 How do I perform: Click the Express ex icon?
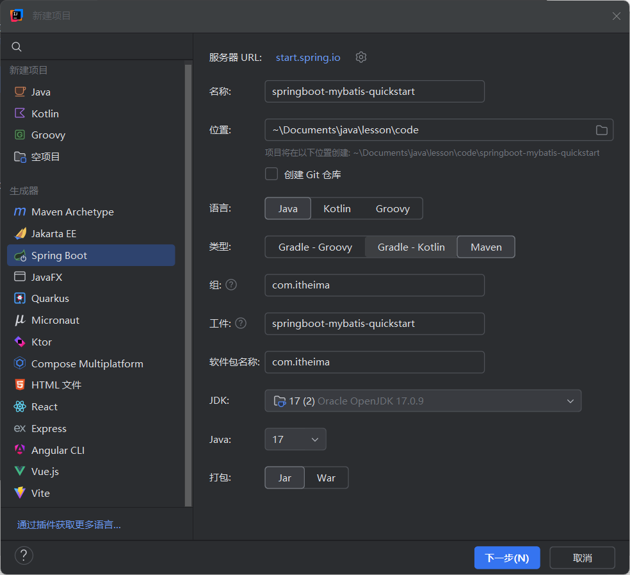[x=20, y=429]
